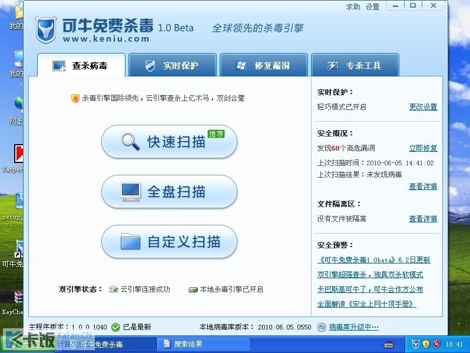Close the Keniu antivirus window

[433, 5]
